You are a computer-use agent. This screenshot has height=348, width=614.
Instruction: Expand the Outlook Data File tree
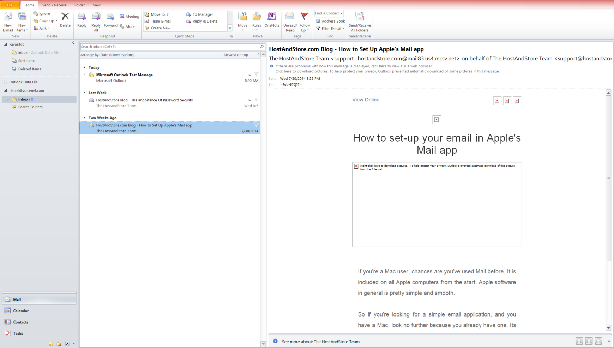[x=6, y=82]
